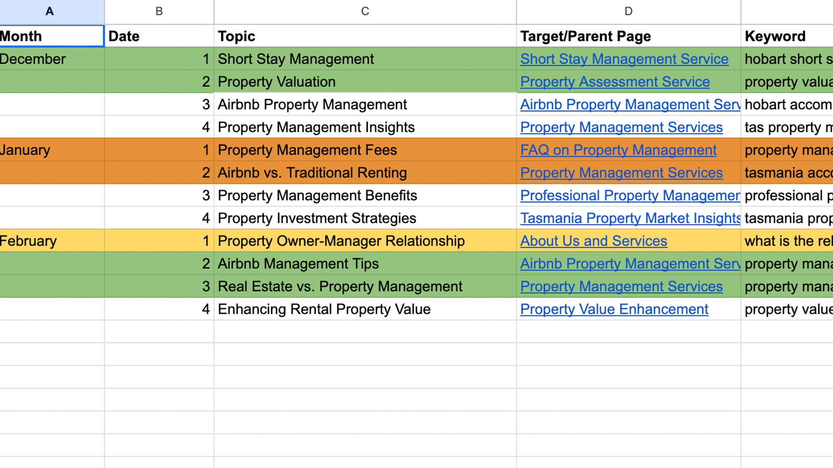Screen dimensions: 833x468
Task: Select the February month cell
Action: click(52, 241)
